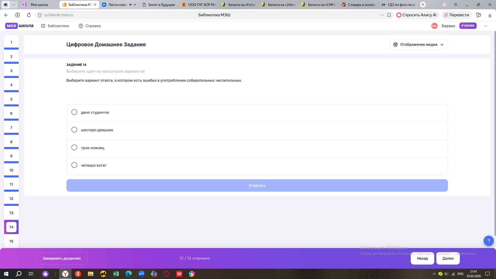Open task 11 in the sidebar
496x279 pixels.
tap(11, 184)
